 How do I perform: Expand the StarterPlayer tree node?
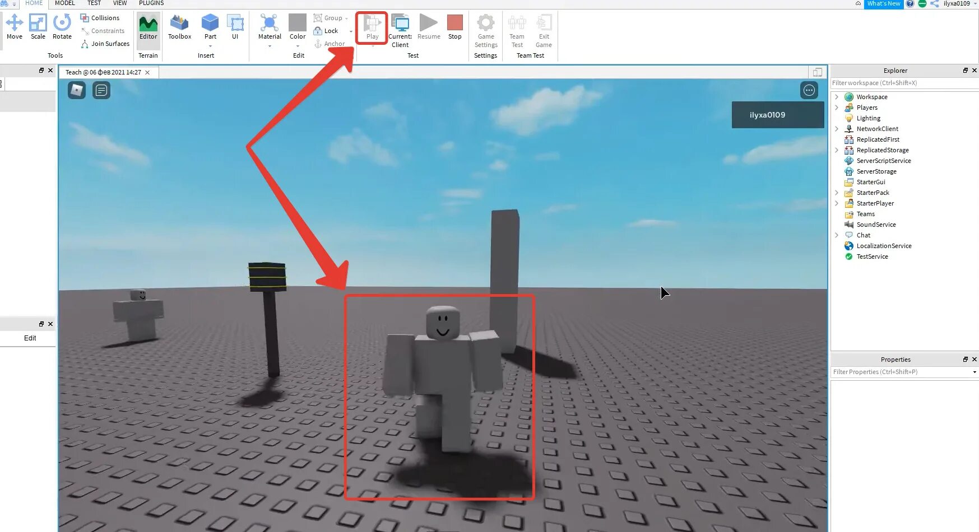[x=837, y=203]
